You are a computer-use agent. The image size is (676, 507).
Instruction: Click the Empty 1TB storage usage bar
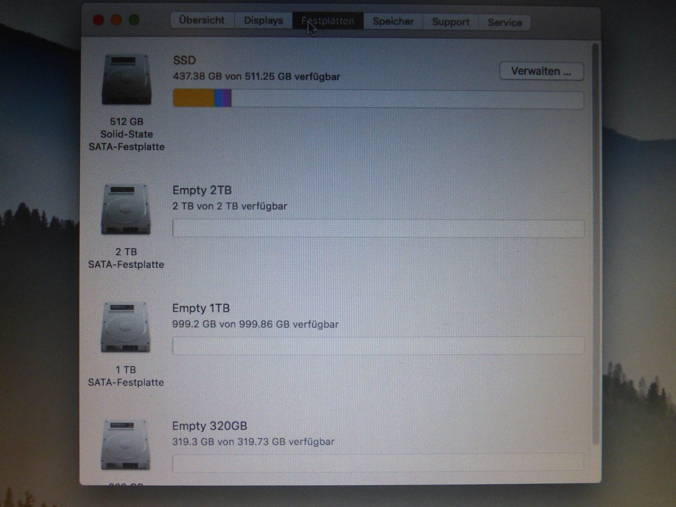378,346
